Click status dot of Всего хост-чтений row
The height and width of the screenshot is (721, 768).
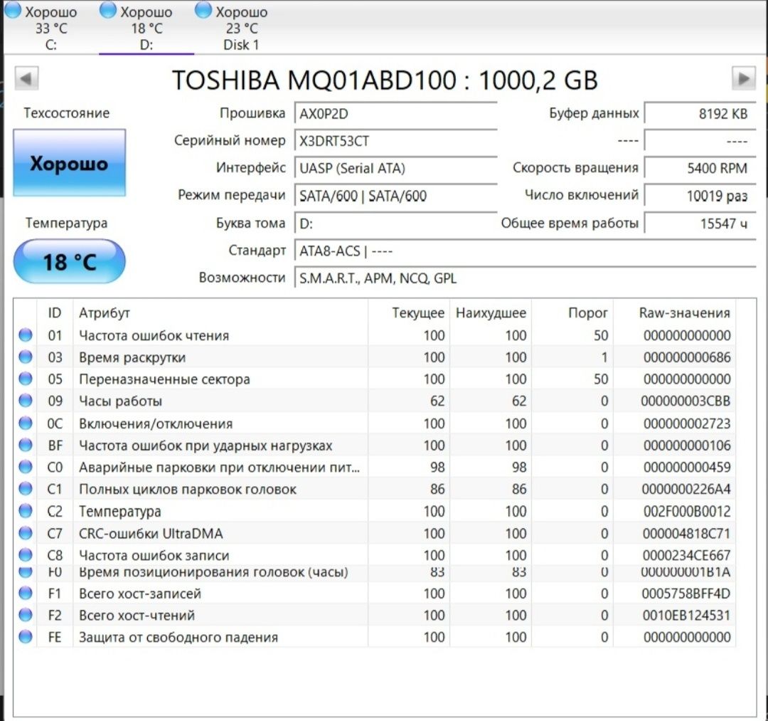(26, 615)
